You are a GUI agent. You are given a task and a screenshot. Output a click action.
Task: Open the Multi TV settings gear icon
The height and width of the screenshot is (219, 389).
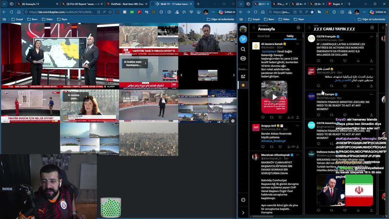tap(233, 121)
